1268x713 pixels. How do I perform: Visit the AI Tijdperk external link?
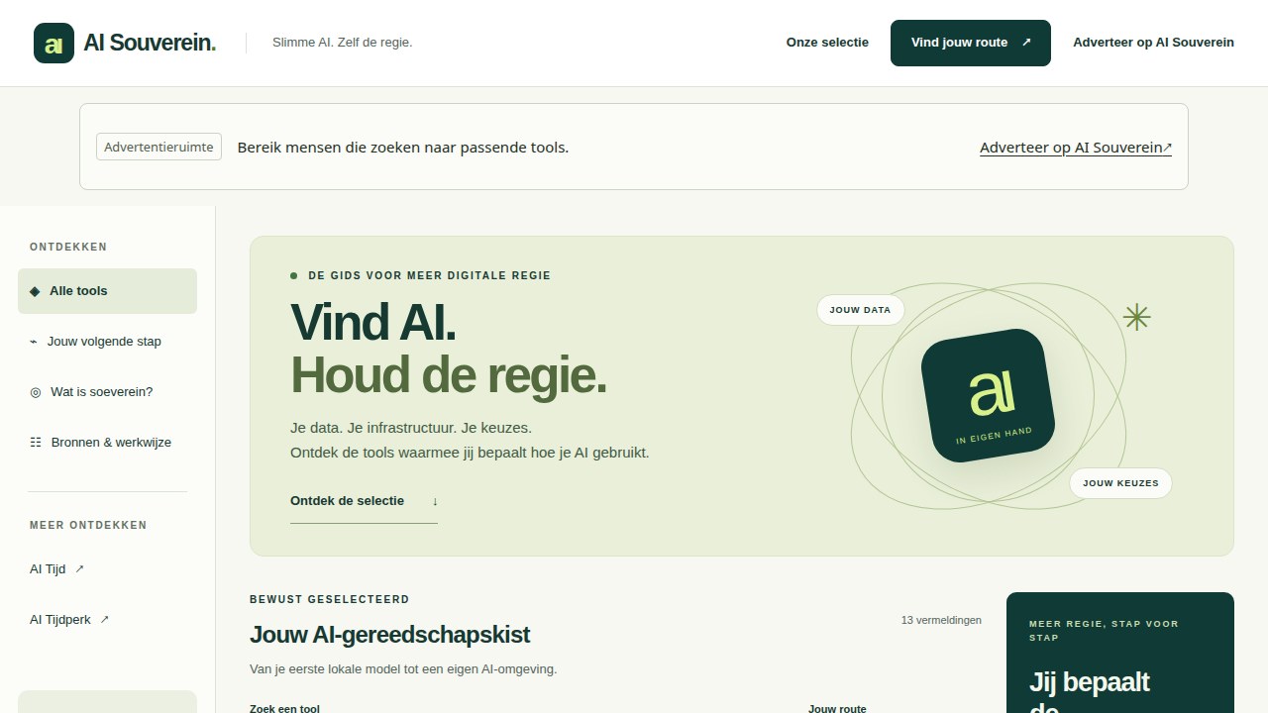(69, 620)
